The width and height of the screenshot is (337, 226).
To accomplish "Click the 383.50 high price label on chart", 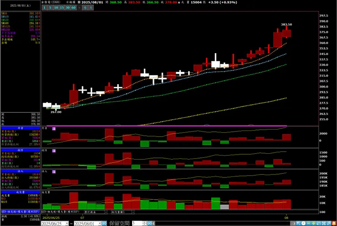I will pyautogui.click(x=286, y=25).
